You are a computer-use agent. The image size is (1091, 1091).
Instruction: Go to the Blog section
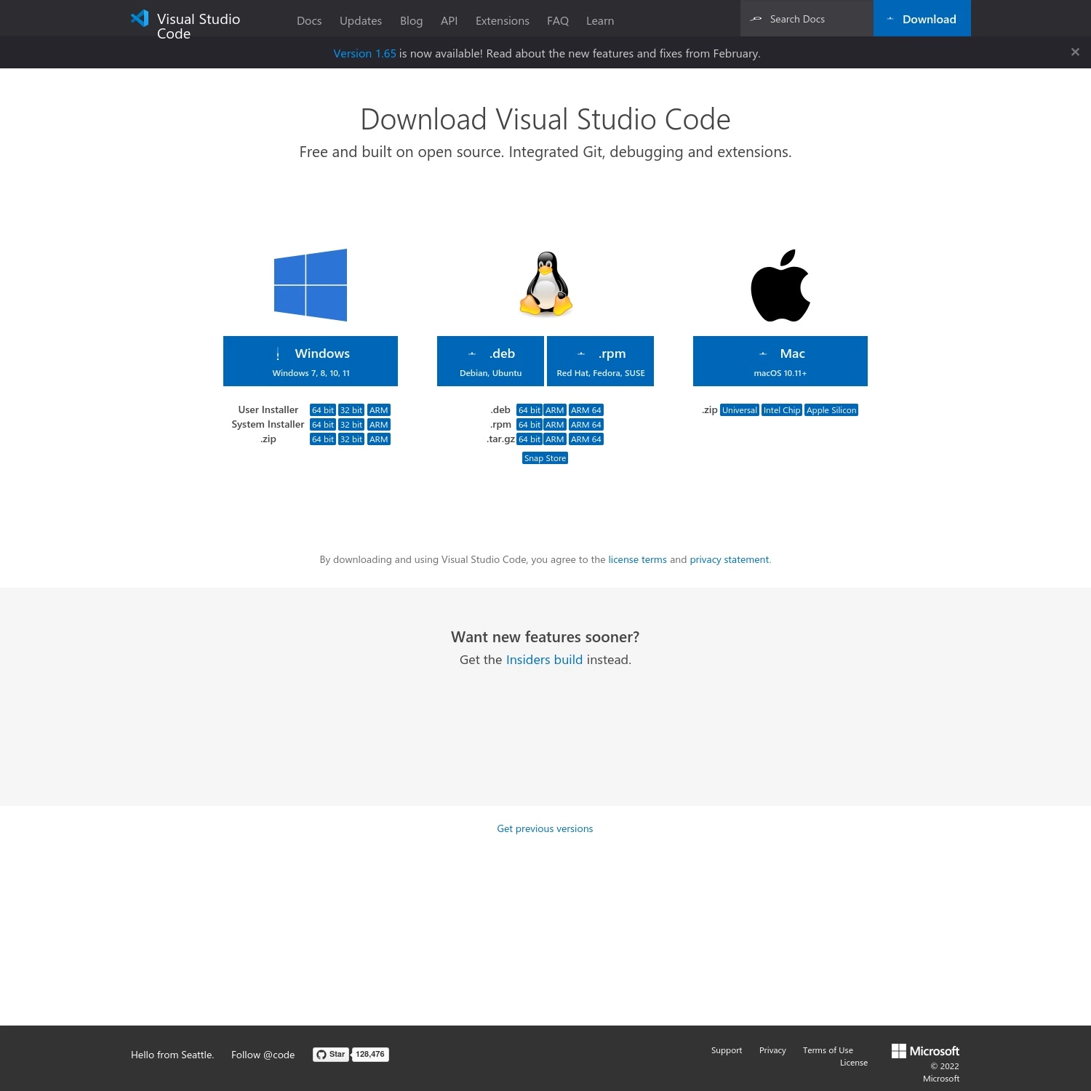coord(412,21)
